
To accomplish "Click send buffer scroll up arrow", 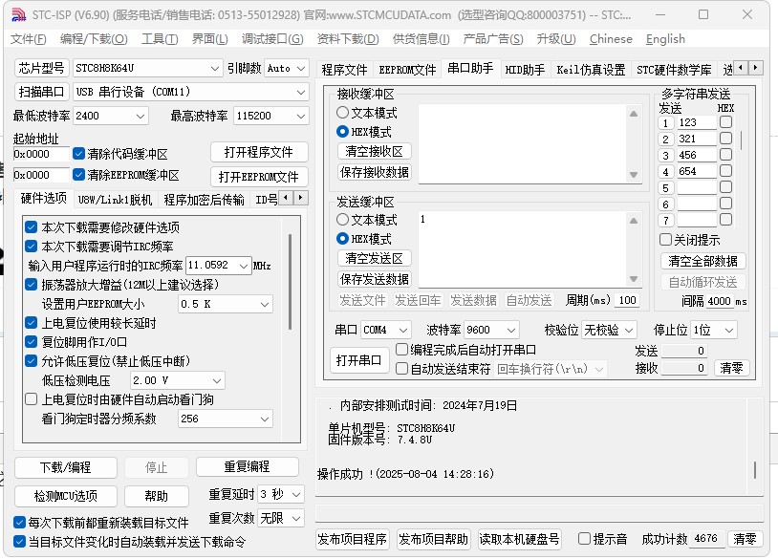I will tap(634, 221).
